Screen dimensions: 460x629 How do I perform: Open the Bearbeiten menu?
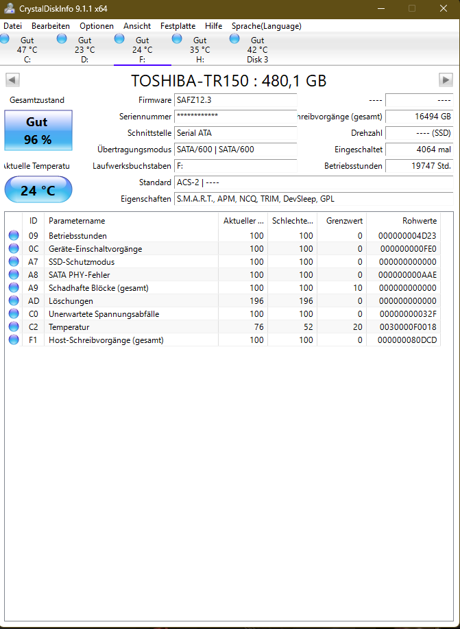(x=51, y=26)
